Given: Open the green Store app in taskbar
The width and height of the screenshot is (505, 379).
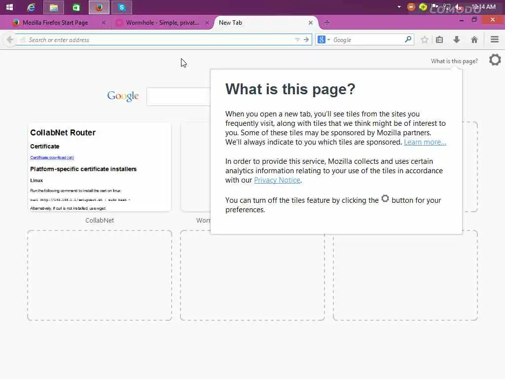Looking at the screenshot, I should click(x=76, y=7).
